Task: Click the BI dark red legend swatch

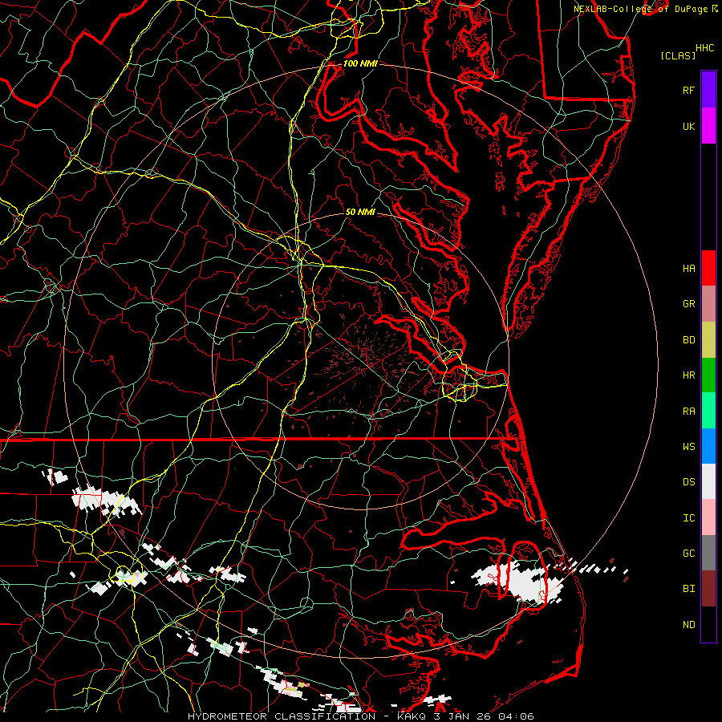Action: [x=708, y=589]
